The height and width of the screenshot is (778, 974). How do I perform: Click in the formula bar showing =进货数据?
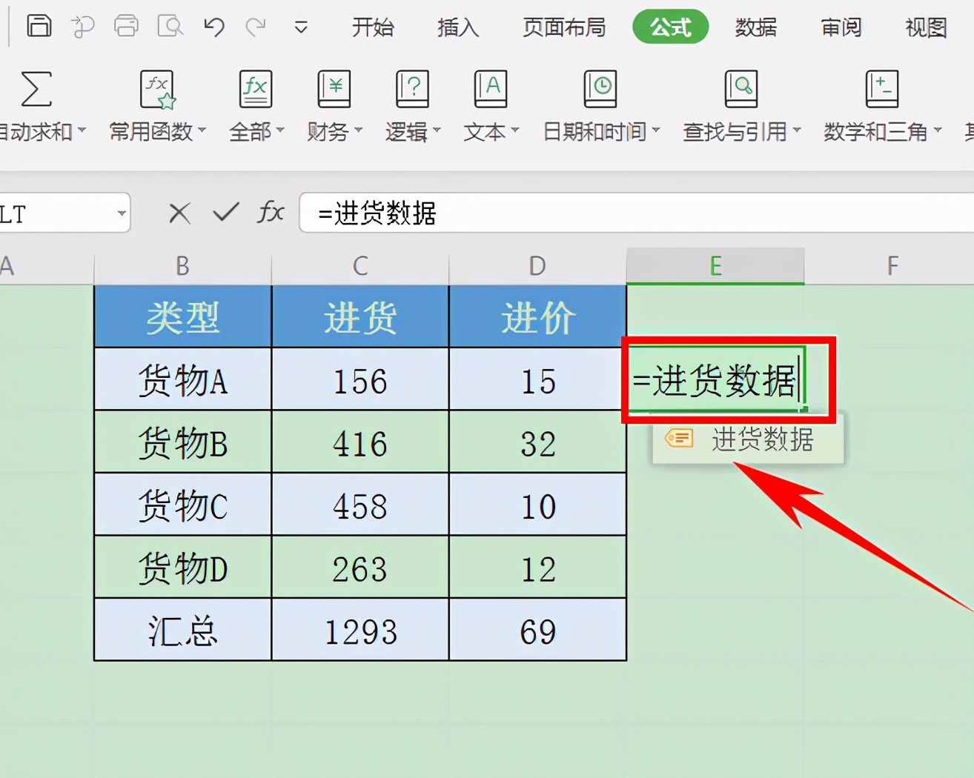pyautogui.click(x=636, y=213)
